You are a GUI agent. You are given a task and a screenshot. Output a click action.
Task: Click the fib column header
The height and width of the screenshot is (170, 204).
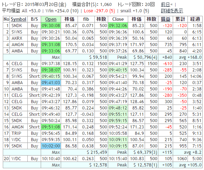[x=86, y=19]
